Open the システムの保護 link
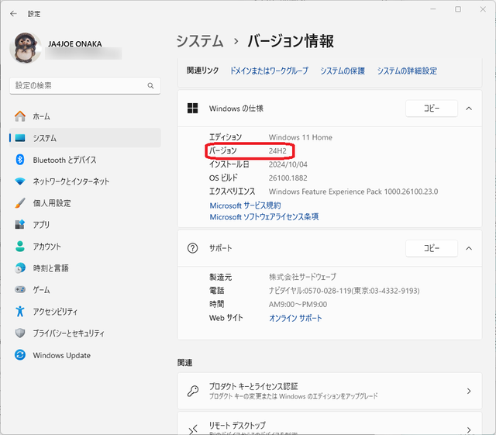The width and height of the screenshot is (496, 435). (343, 71)
